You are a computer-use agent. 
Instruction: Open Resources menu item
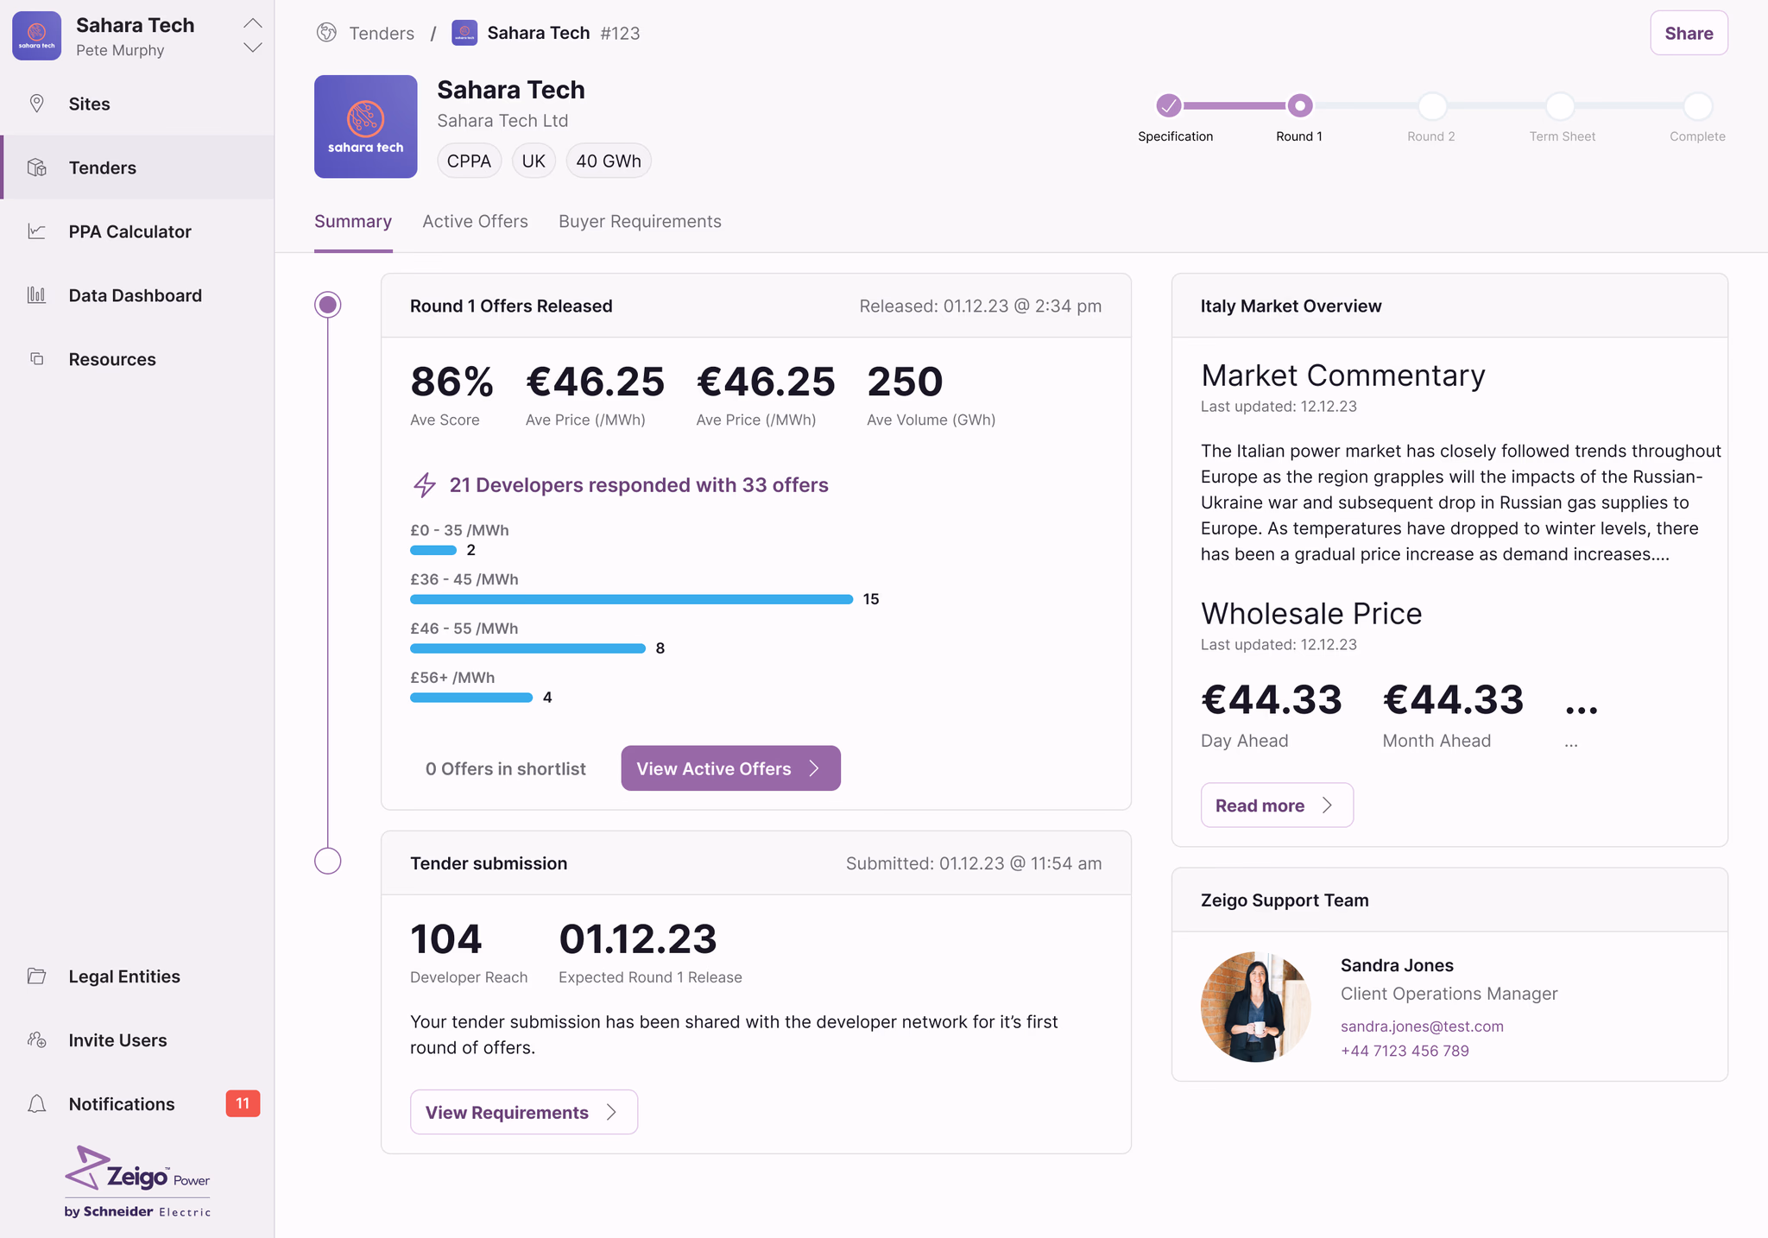click(137, 359)
